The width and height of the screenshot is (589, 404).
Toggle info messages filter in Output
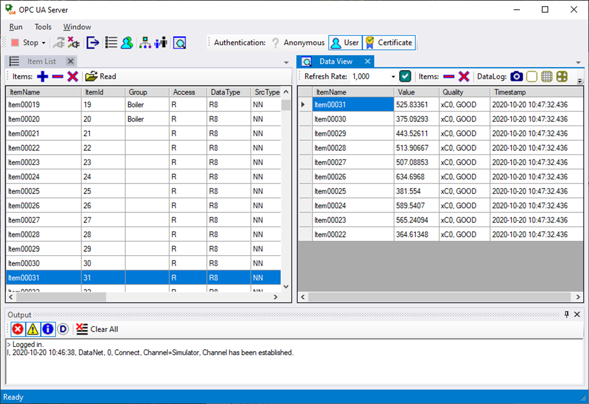[x=47, y=329]
